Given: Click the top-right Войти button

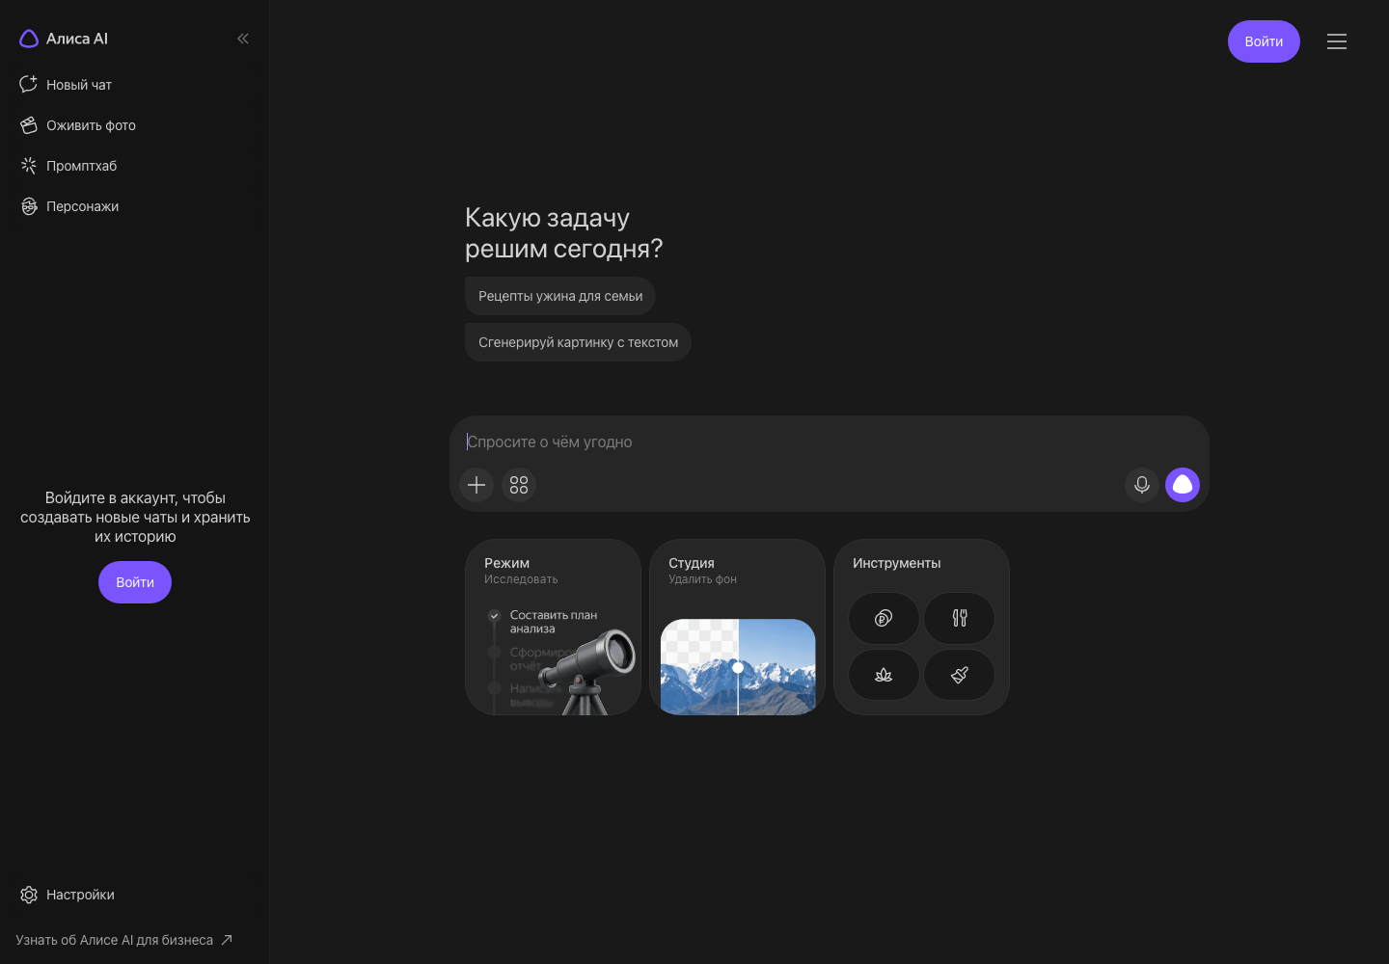Looking at the screenshot, I should click(1264, 41).
